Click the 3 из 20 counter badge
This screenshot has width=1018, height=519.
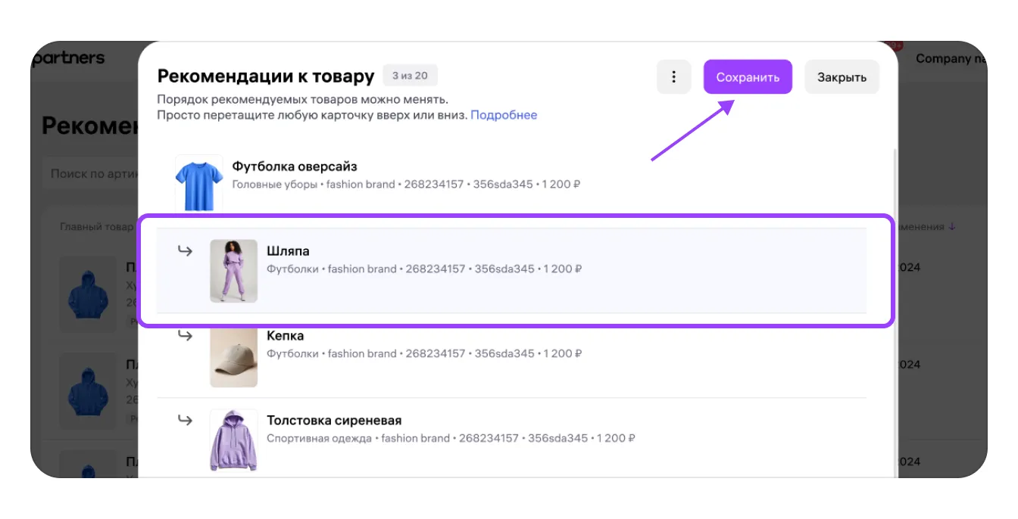[x=410, y=76]
